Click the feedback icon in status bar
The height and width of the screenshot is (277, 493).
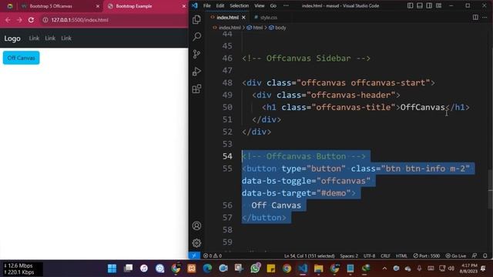coord(475,255)
